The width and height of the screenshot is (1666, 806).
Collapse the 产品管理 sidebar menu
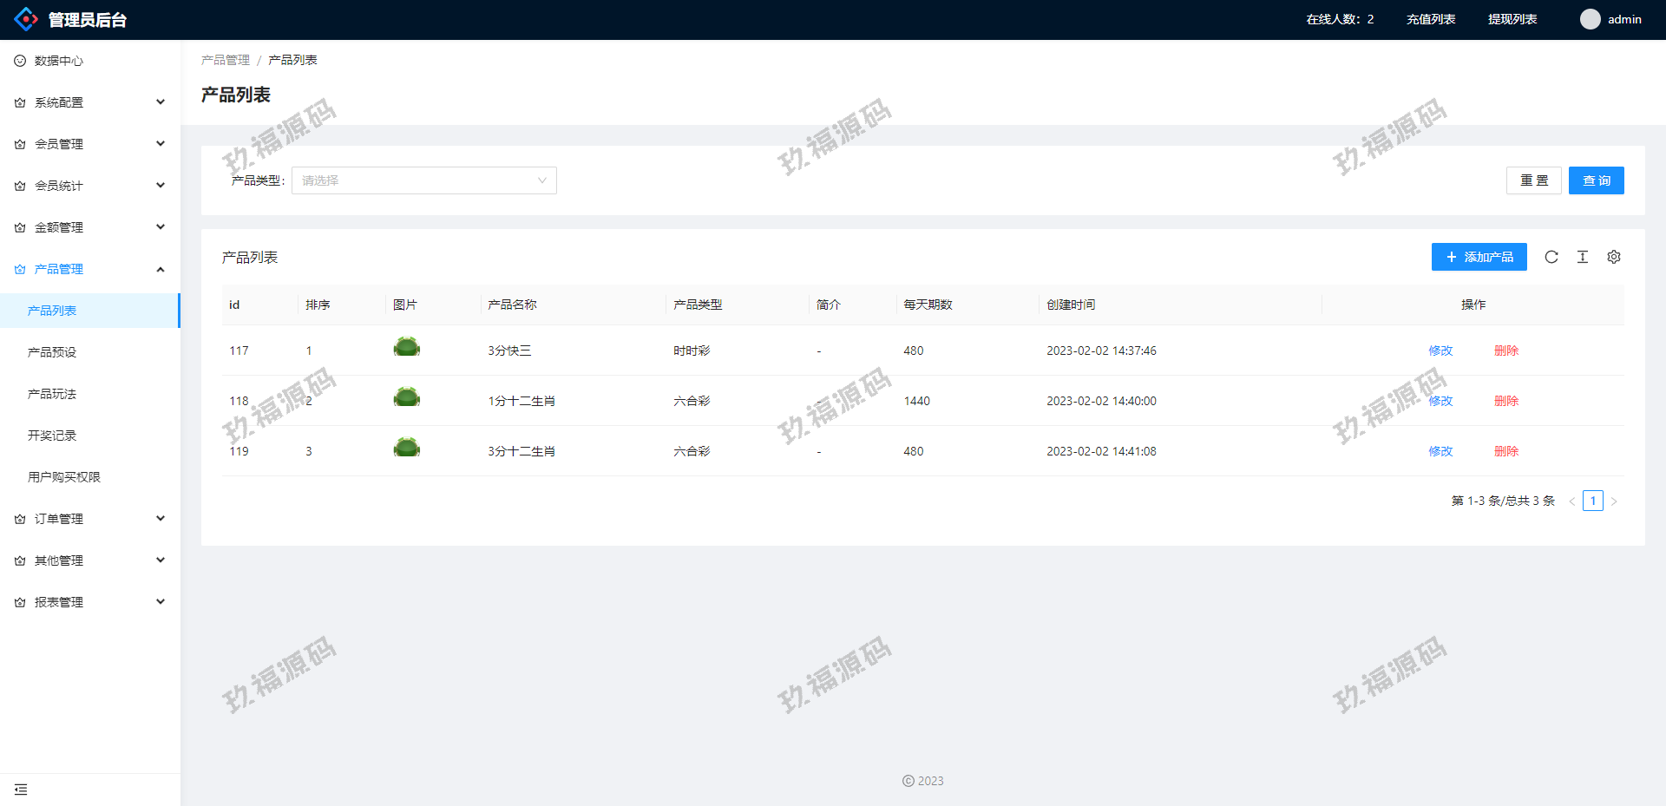click(90, 269)
